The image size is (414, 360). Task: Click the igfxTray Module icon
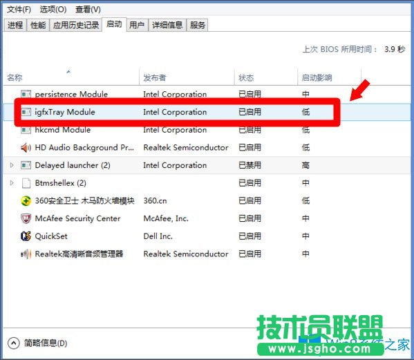(x=26, y=112)
